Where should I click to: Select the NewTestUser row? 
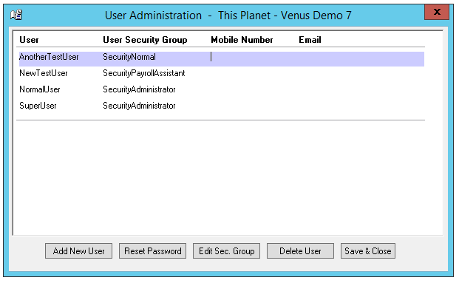coord(222,73)
